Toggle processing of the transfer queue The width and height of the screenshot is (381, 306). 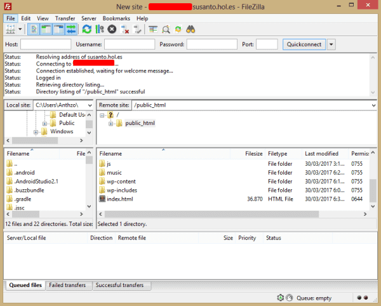pyautogui.click(x=100, y=29)
